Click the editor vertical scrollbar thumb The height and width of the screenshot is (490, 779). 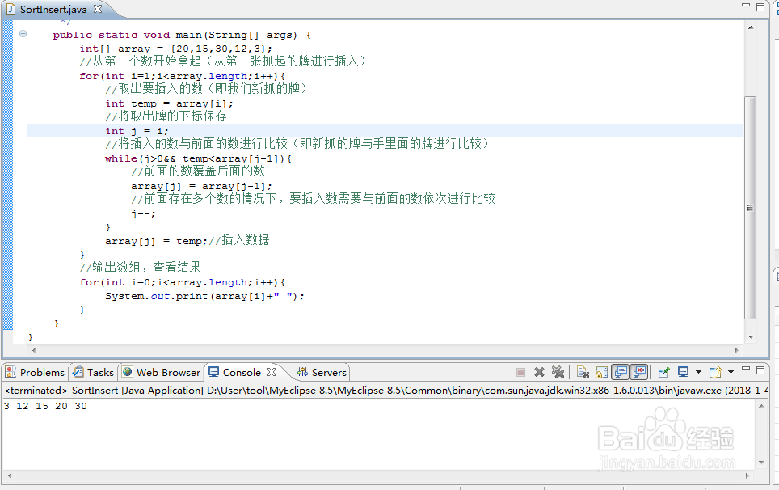point(750,208)
